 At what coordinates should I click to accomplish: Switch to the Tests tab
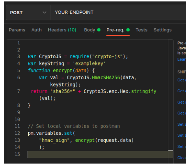141,30
